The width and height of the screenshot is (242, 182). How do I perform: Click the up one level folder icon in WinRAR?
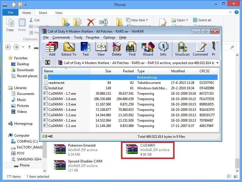[48, 62]
